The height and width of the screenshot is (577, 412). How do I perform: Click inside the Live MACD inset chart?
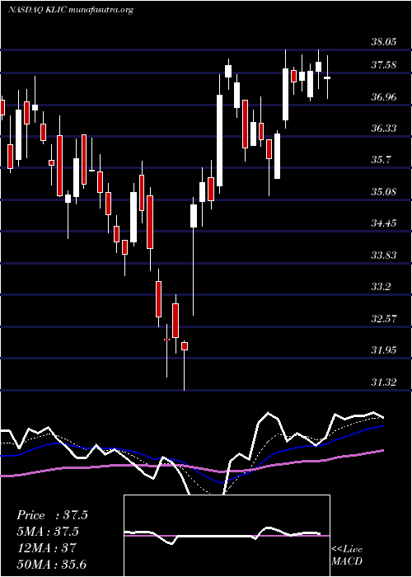pyautogui.click(x=227, y=536)
